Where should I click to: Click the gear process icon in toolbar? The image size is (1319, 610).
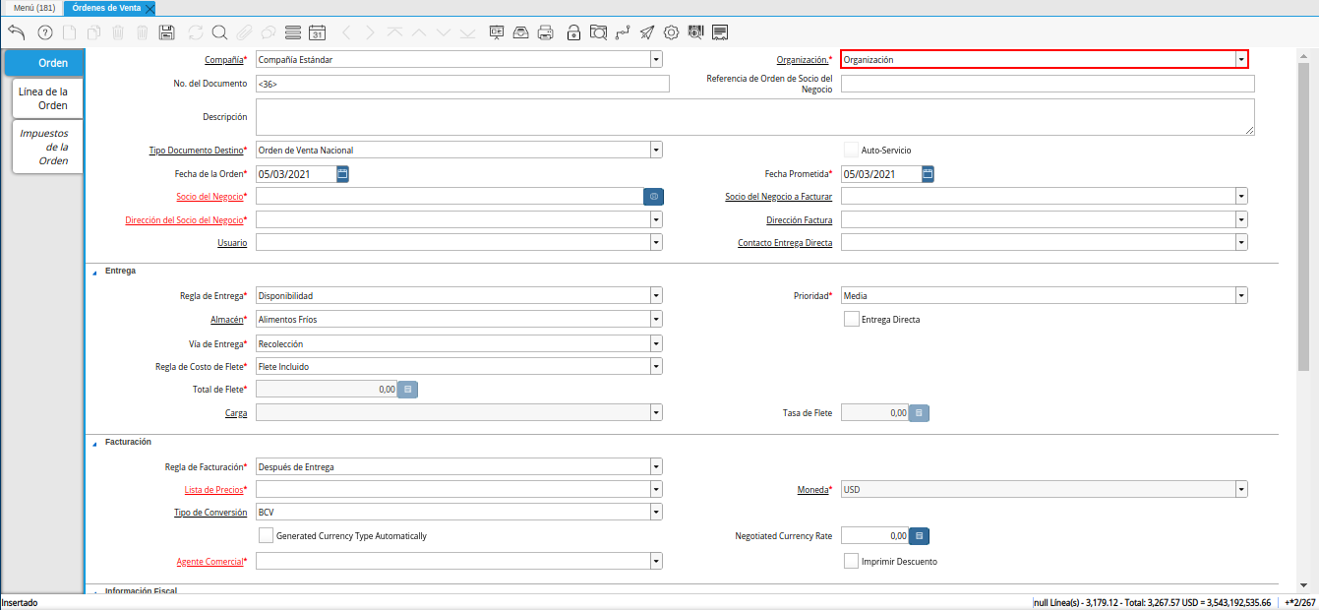click(671, 32)
